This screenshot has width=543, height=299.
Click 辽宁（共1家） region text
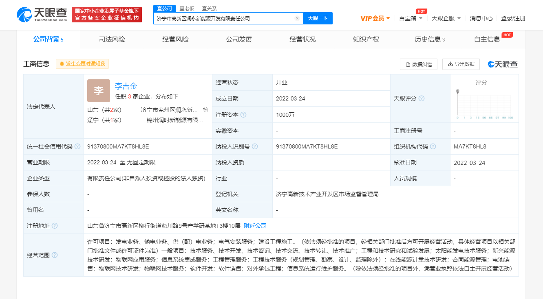[104, 120]
